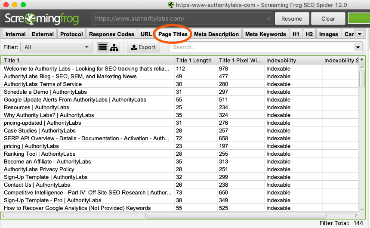
Task: Resume the crawl
Action: (x=292, y=18)
